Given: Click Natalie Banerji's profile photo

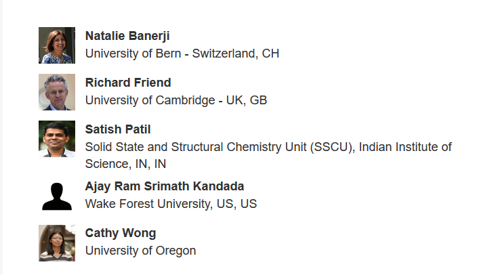Looking at the screenshot, I should pyautogui.click(x=57, y=45).
